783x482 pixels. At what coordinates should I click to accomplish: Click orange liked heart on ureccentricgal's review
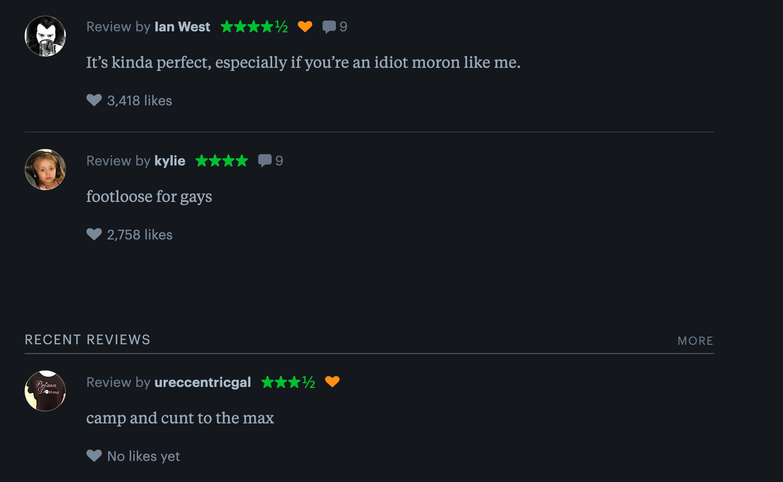coord(332,382)
